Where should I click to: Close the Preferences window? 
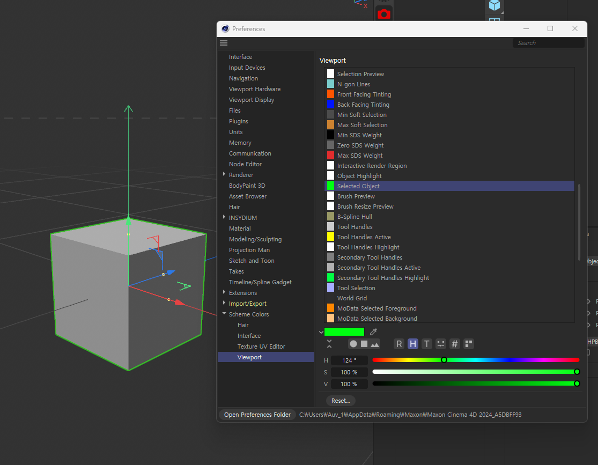[x=575, y=28]
